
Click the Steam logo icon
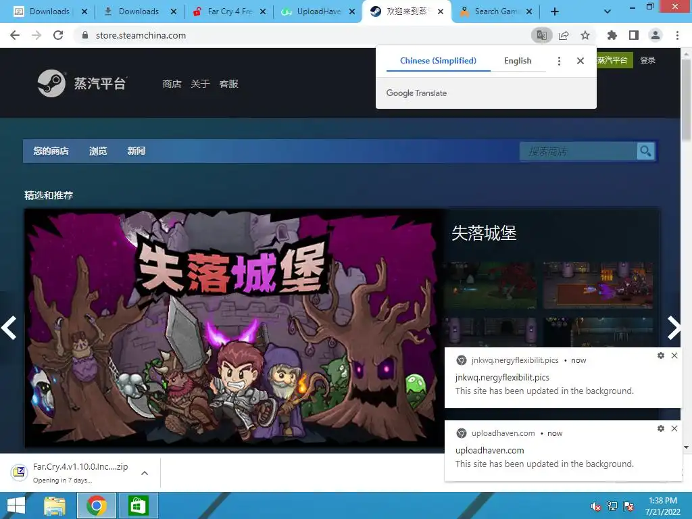51,83
